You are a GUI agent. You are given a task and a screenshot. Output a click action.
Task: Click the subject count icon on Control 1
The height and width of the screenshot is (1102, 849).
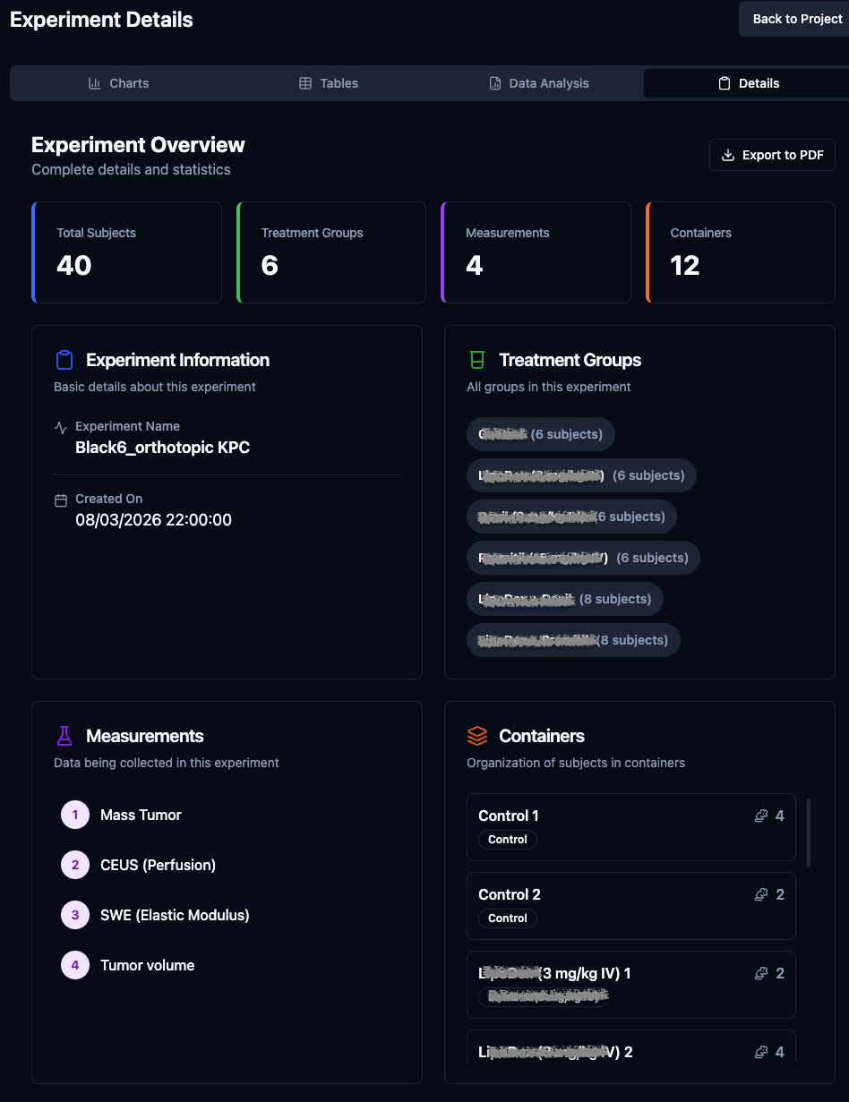(762, 816)
